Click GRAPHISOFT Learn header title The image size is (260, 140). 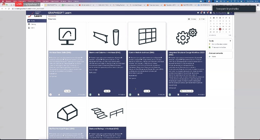(60, 13)
